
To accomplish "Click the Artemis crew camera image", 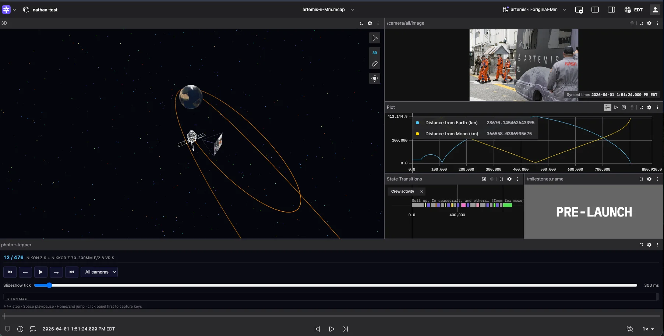I will (x=524, y=65).
